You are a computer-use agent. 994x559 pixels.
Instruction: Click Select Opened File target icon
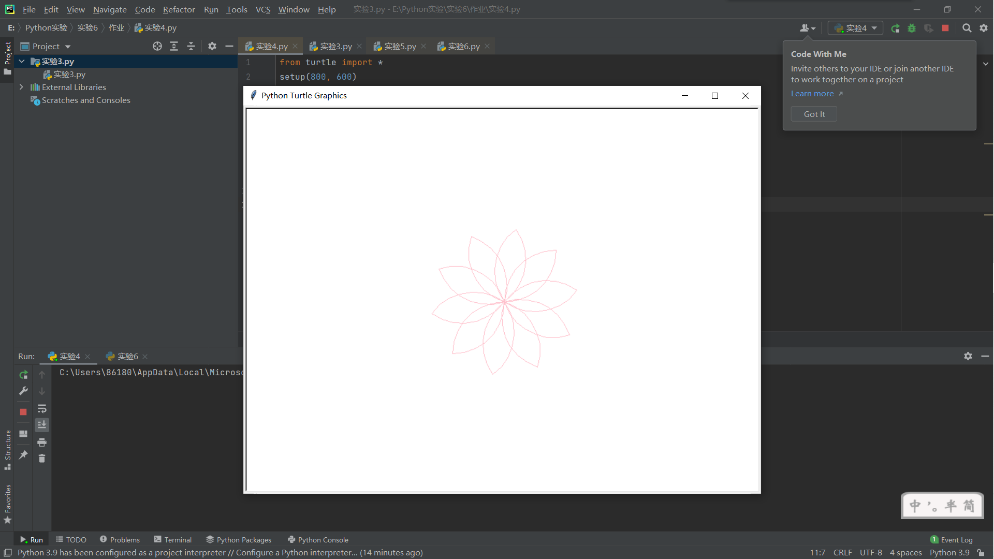157,46
